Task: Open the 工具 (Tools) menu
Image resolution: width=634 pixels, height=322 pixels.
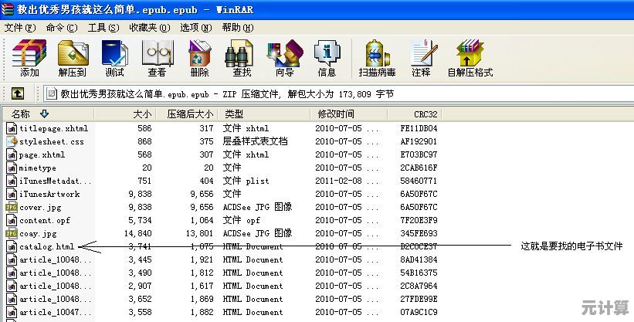Action: (103, 27)
